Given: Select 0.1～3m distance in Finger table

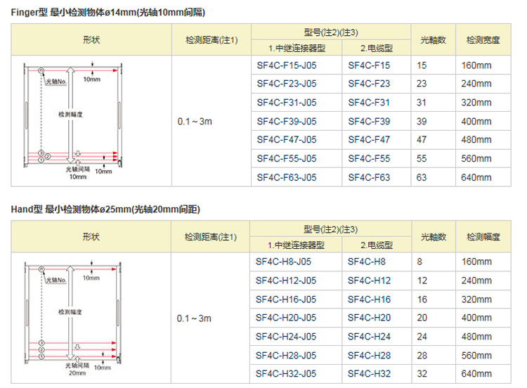Looking at the screenshot, I should coord(195,122).
